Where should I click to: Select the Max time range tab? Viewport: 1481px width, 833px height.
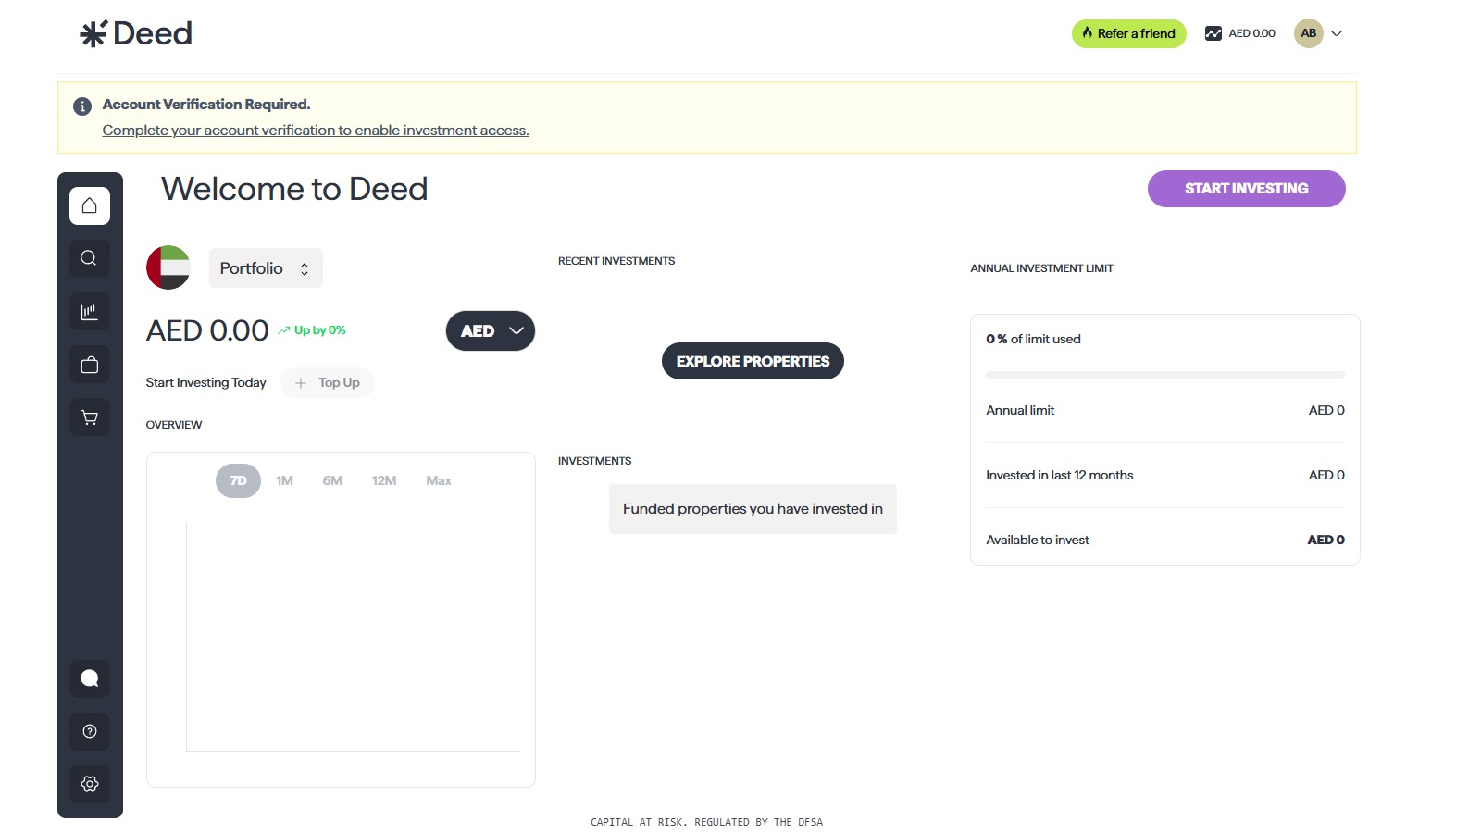tap(438, 480)
